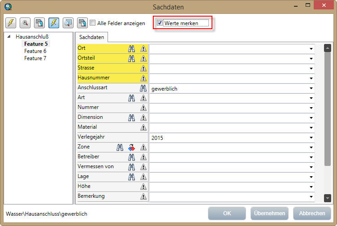Click the binoculars icon for Betreiber
337x226 pixels.
132,157
